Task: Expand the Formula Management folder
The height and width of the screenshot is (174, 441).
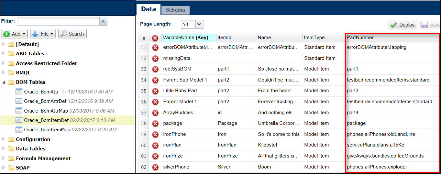Action: click(4, 158)
